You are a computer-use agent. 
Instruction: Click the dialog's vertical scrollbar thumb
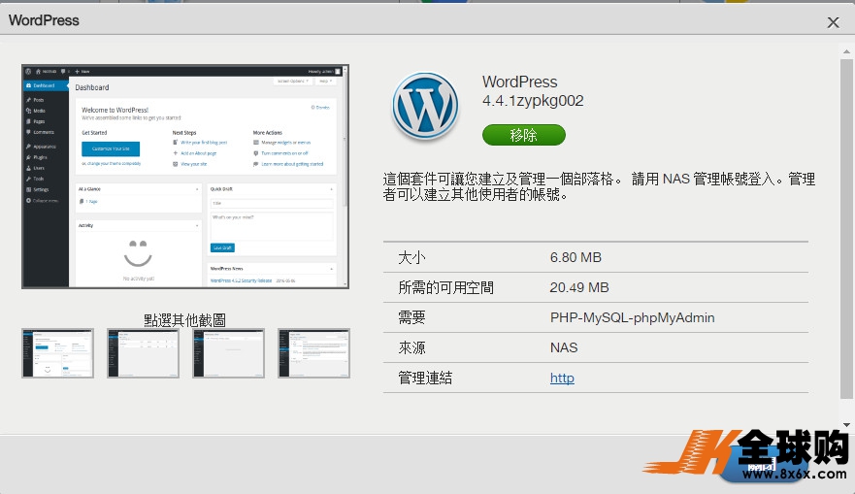tap(846, 228)
